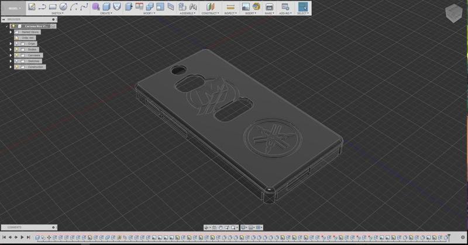468x245 pixels.
Task: Click the Joint icon in Assemble
Action: tap(193, 6)
